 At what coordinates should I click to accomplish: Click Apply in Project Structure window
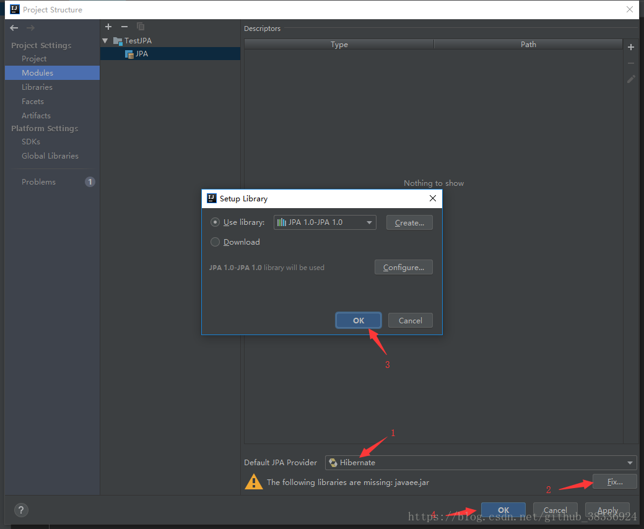coord(607,510)
